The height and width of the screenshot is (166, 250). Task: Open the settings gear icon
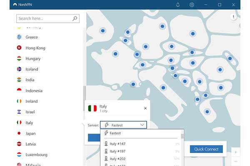(192, 5)
